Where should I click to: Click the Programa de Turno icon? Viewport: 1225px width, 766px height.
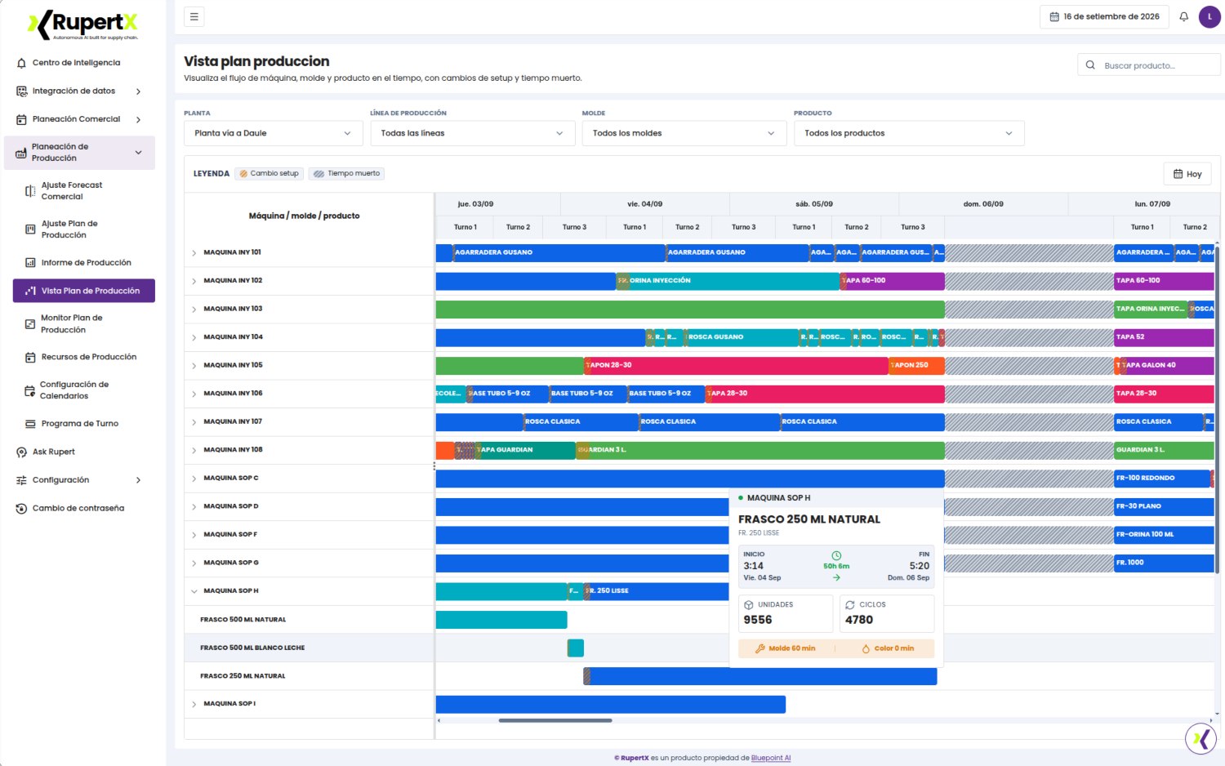point(30,424)
